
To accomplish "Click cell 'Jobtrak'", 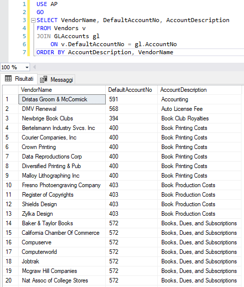I will [62, 261].
